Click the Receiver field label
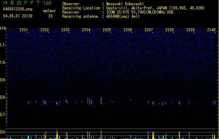Screen dimensions: 219x139 click(x=71, y=12)
